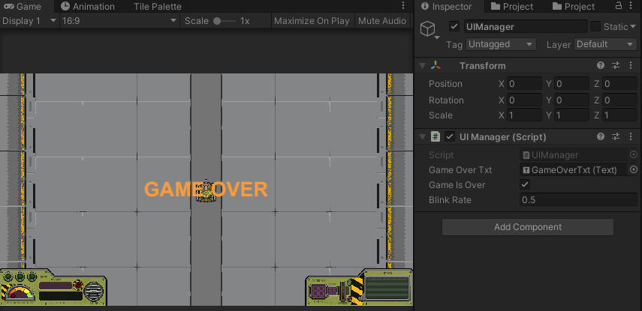Open the second Project tab
Screen dimensions: 642x311
573,7
